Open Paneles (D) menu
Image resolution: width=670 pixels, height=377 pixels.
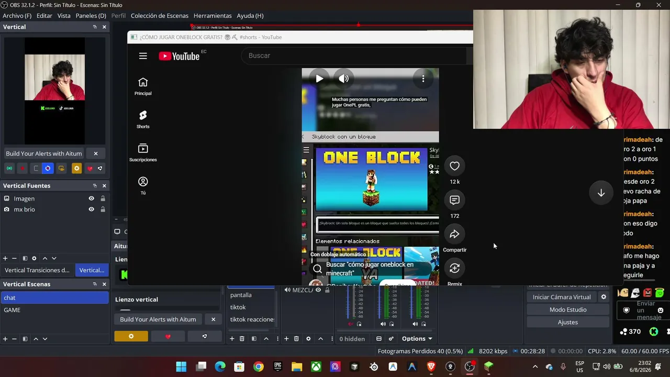[91, 16]
